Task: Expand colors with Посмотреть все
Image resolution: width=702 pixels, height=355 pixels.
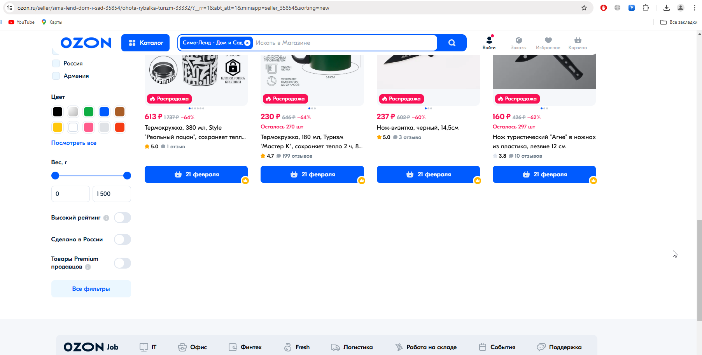Action: click(74, 143)
